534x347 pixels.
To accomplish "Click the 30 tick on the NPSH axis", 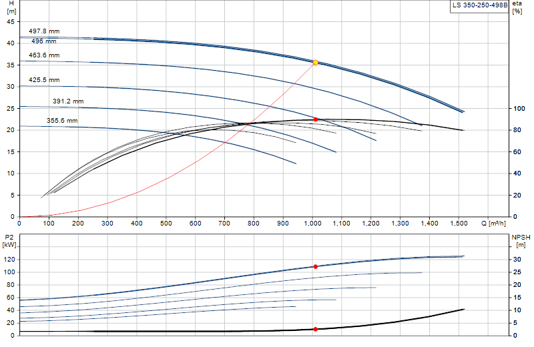I will coord(517,260).
